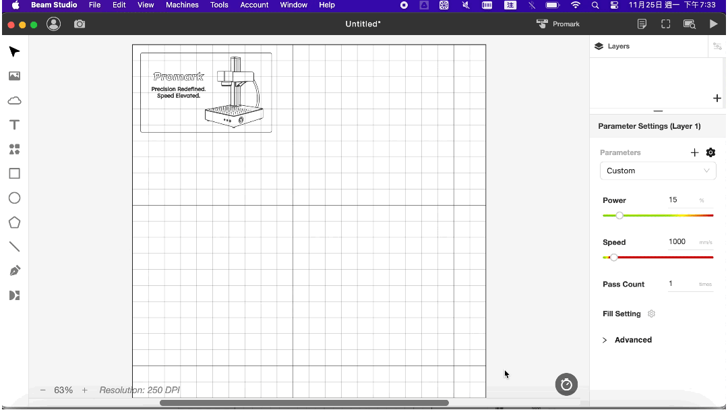Expand the Advanced section
Viewport: 728px width, 410px height.
628,340
